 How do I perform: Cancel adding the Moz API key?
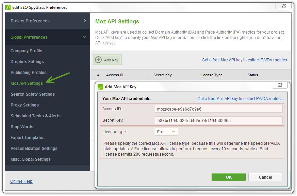pyautogui.click(x=265, y=177)
